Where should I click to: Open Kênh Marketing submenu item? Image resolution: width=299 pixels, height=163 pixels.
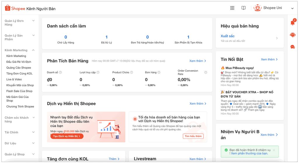pyautogui.click(x=16, y=56)
